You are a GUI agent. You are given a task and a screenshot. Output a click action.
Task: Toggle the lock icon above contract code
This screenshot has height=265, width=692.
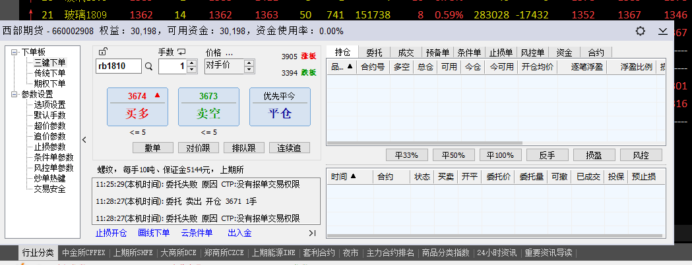coord(102,52)
